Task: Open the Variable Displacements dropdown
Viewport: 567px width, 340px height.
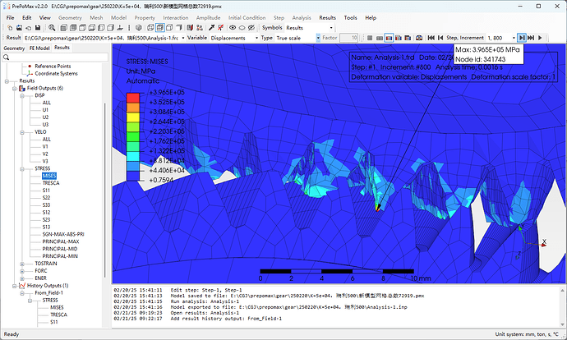Action: tap(233, 38)
